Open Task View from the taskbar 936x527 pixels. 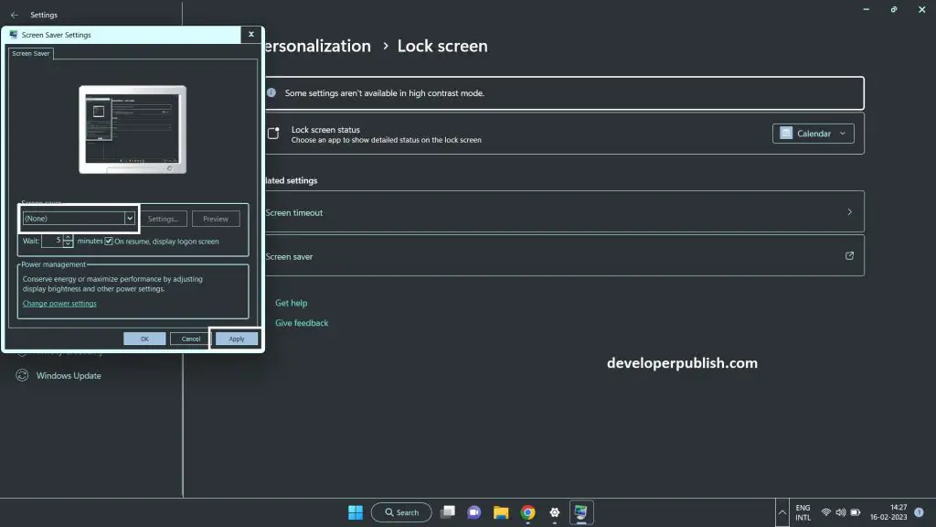tap(448, 512)
